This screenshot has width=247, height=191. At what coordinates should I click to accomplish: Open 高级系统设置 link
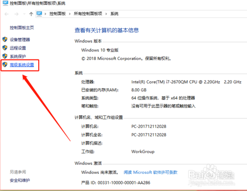[22, 65]
